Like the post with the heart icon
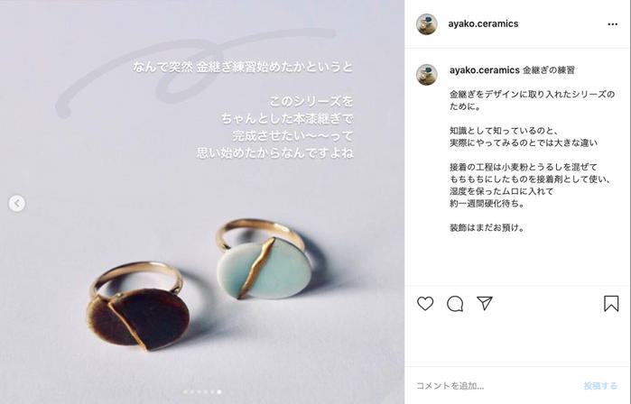This screenshot has width=631, height=404. pyautogui.click(x=425, y=304)
